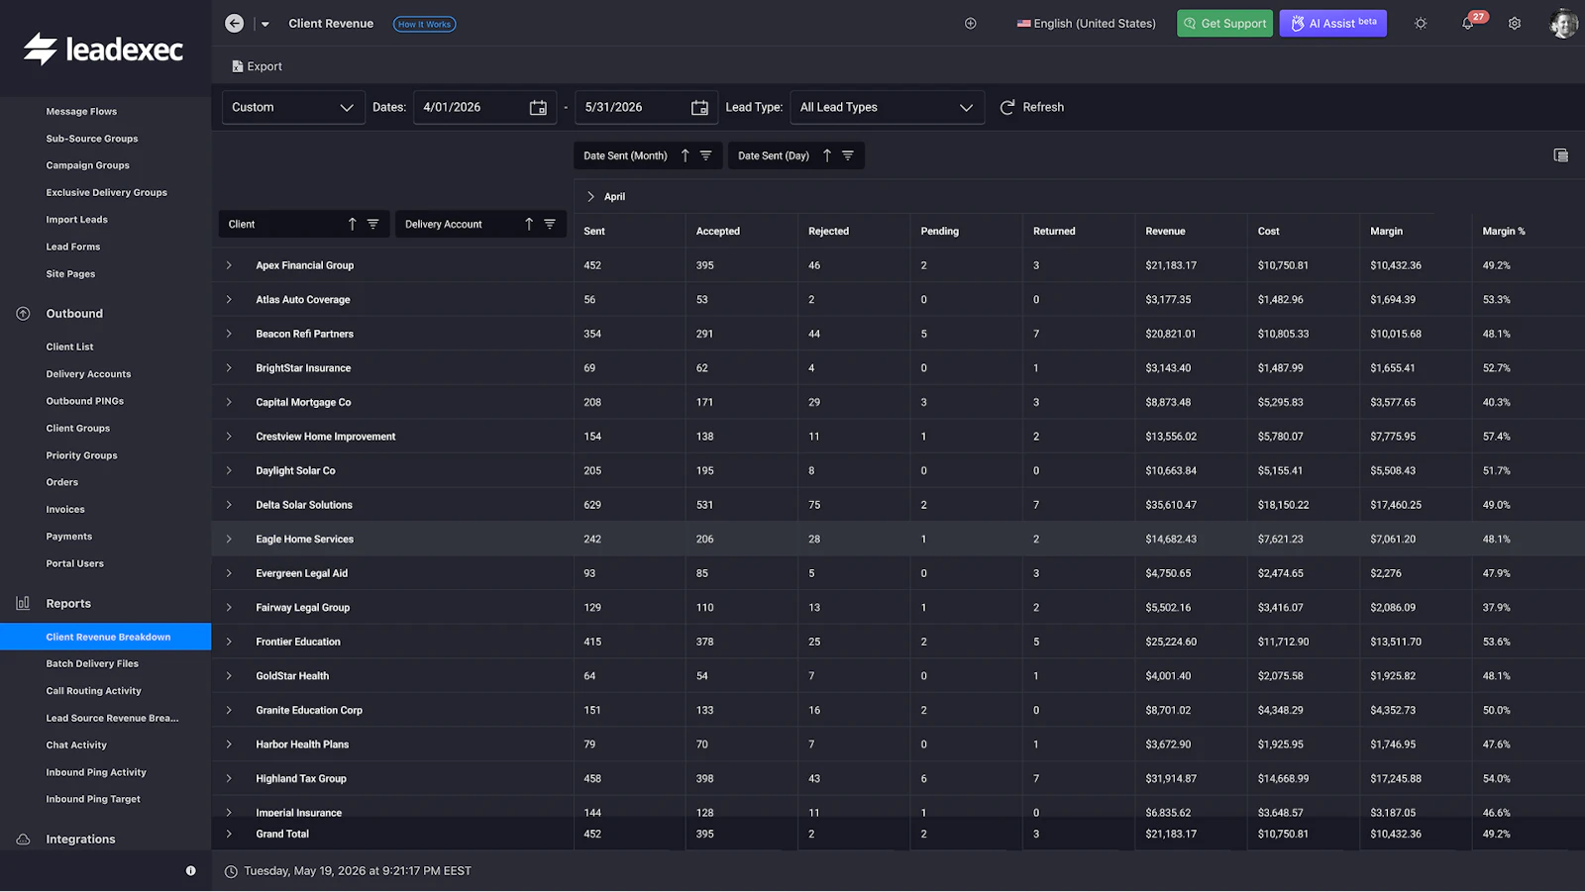Click the Get Support button

tap(1224, 24)
